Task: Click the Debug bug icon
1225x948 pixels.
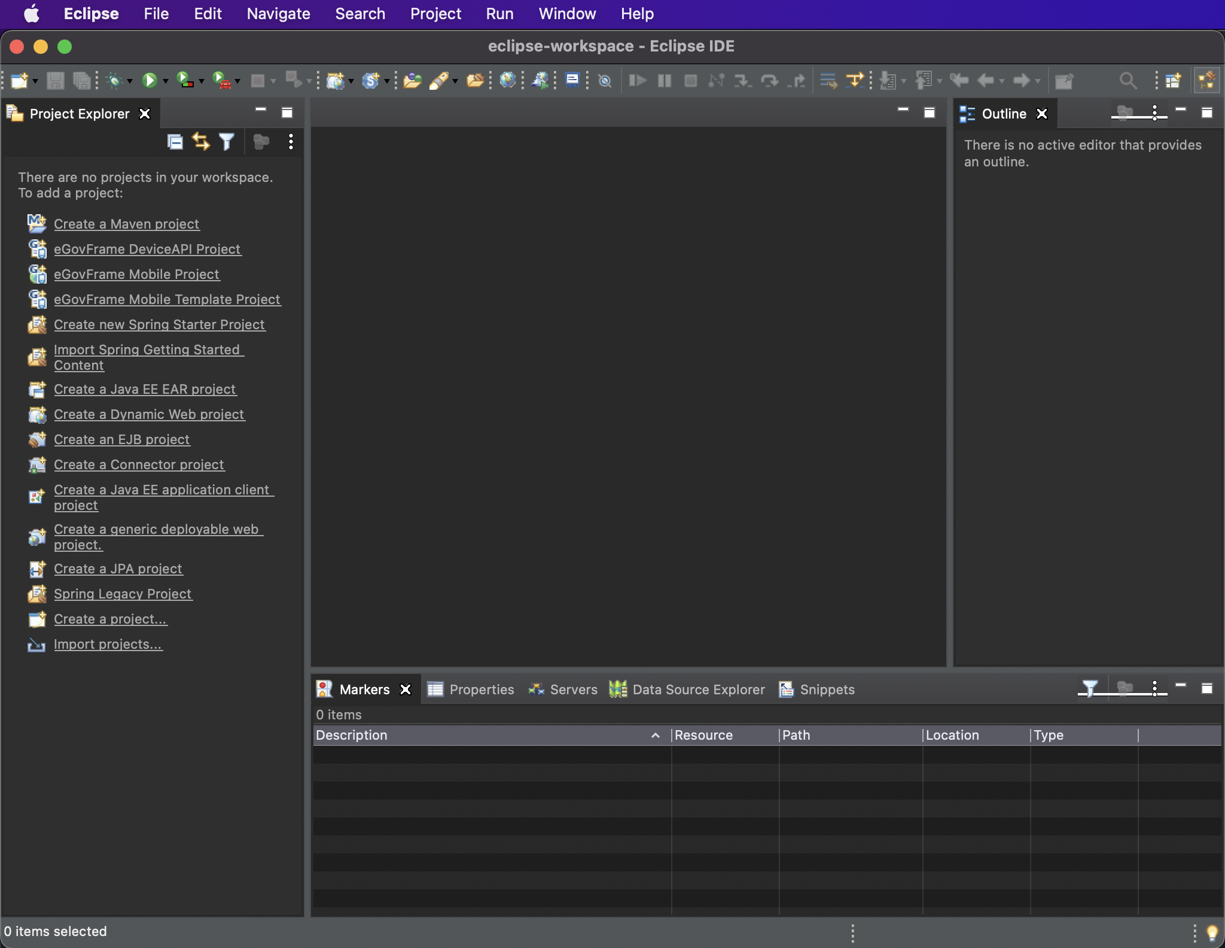Action: (x=114, y=80)
